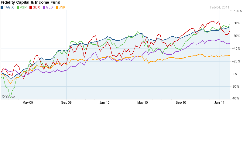Click the May 09 x-axis label

click(28, 102)
